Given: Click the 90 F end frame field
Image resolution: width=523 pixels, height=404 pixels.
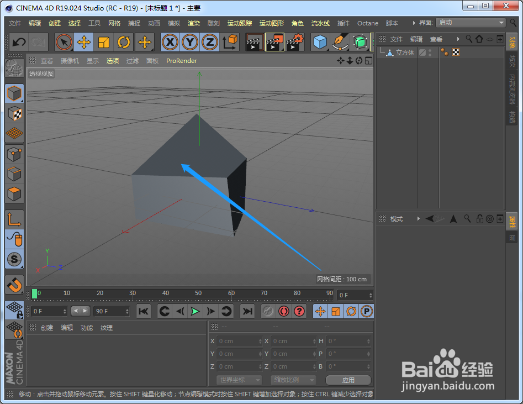Looking at the screenshot, I should 111,311.
